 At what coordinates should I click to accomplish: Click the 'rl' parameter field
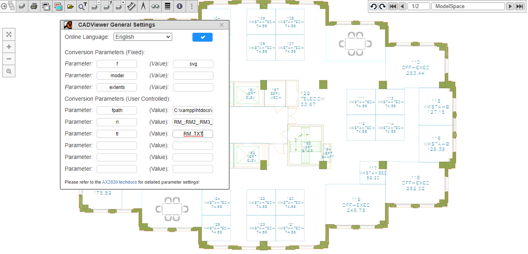coord(117,122)
